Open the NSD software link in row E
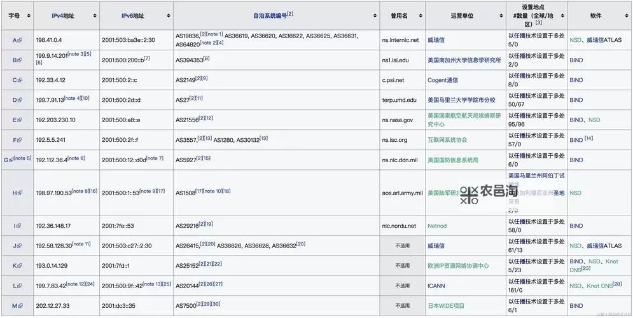 click(x=594, y=120)
